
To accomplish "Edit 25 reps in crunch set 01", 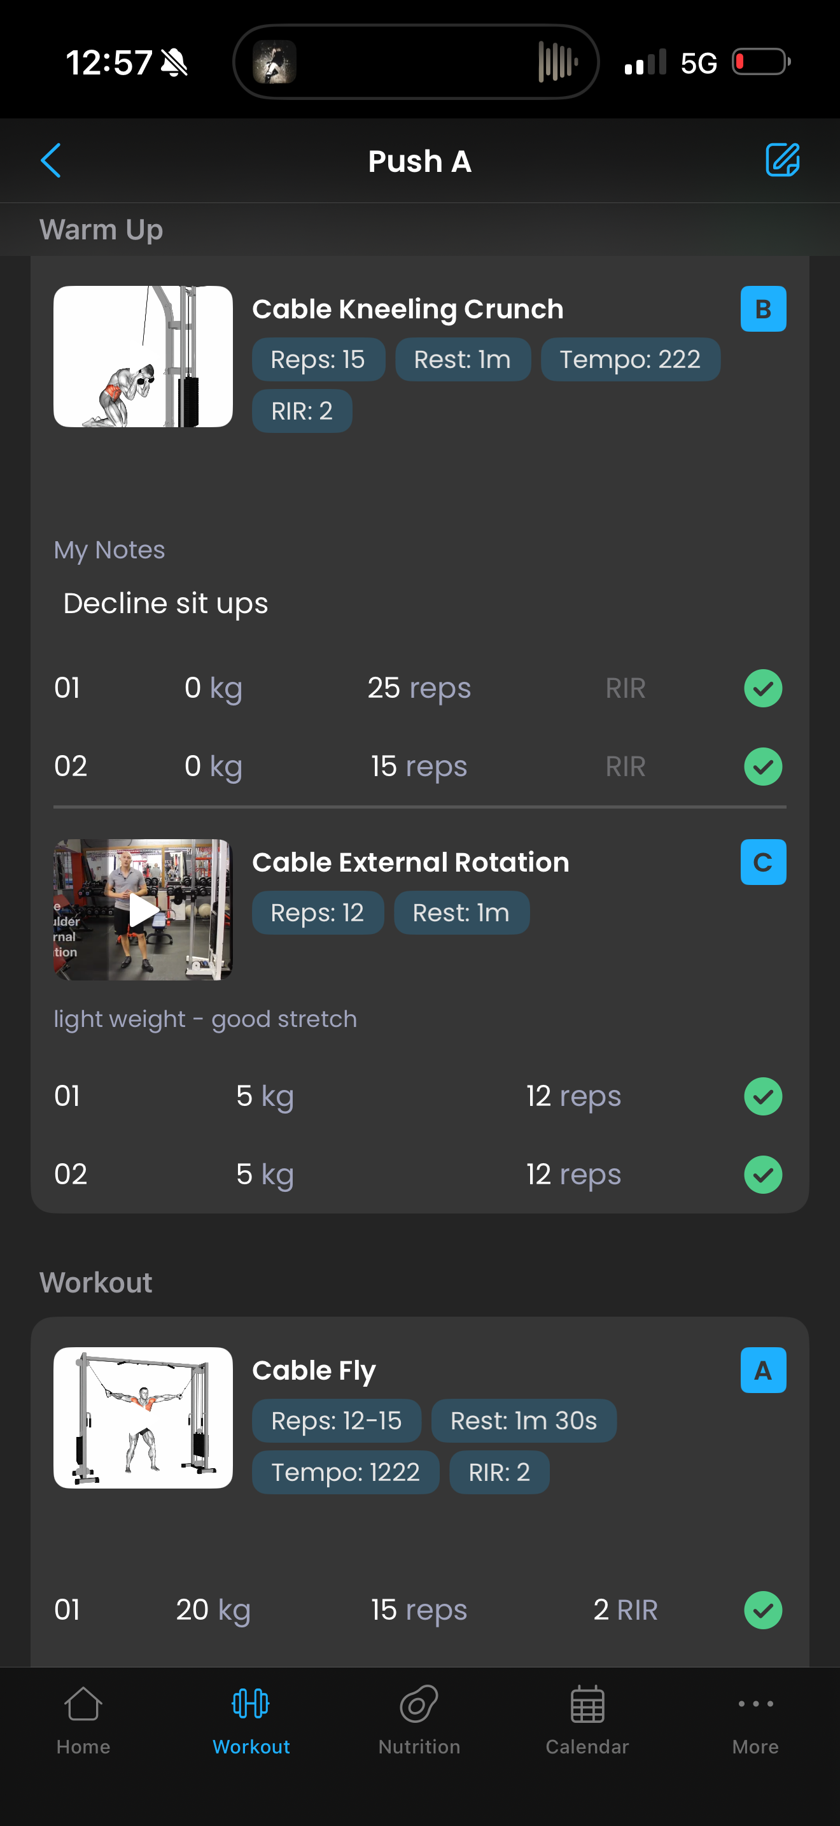I will [419, 688].
